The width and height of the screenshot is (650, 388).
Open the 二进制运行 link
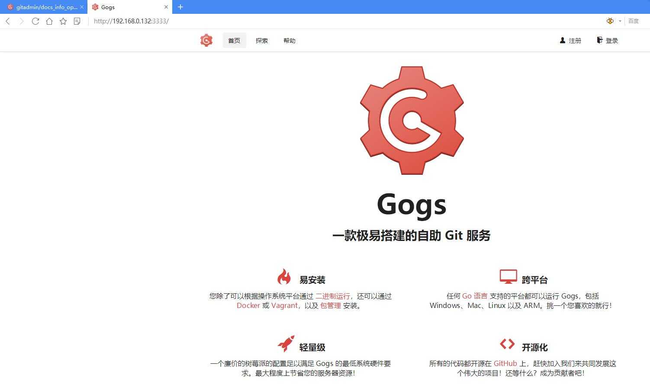[332, 296]
